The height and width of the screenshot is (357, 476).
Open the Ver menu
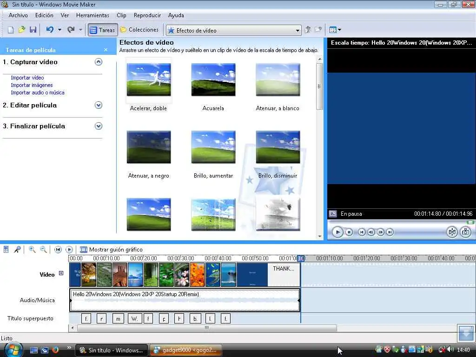[x=65, y=15]
